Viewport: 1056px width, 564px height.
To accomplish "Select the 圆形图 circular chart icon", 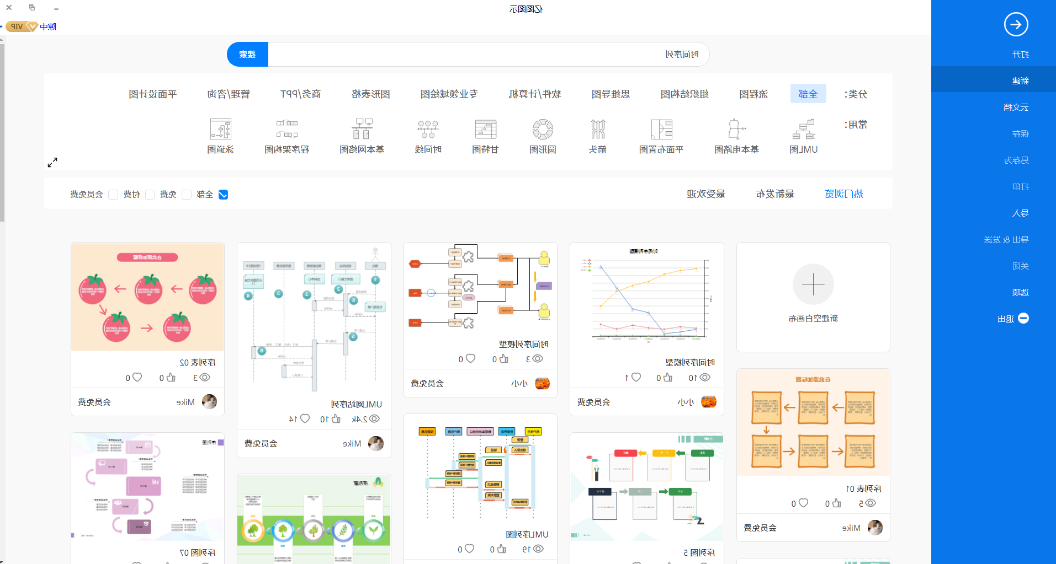I will (x=543, y=129).
